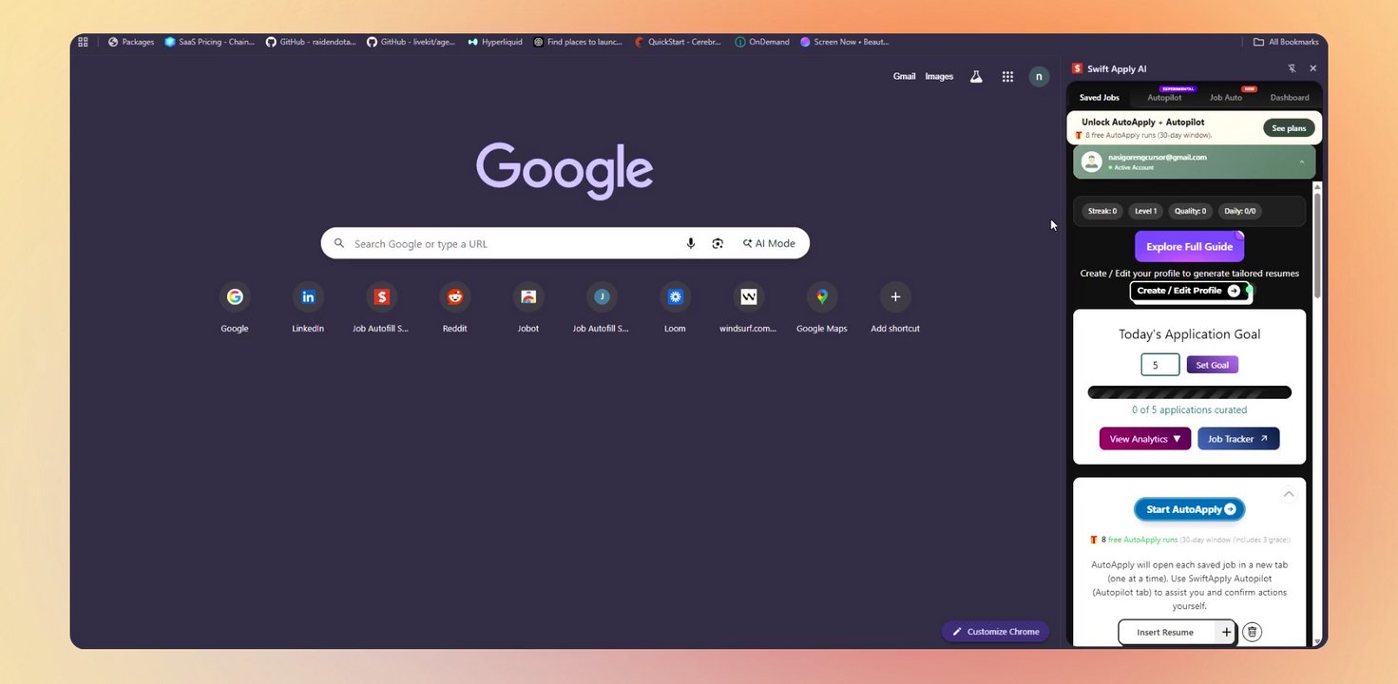Click the application goal progress bar
Screen dimensions: 1398x684
click(x=1189, y=392)
